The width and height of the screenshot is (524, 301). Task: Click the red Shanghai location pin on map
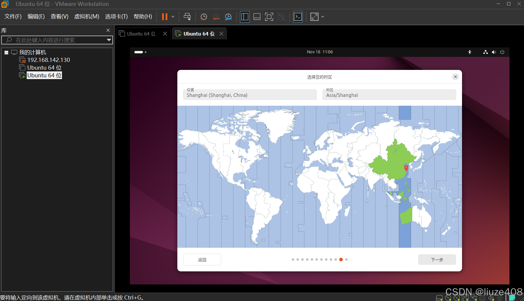[x=406, y=168]
